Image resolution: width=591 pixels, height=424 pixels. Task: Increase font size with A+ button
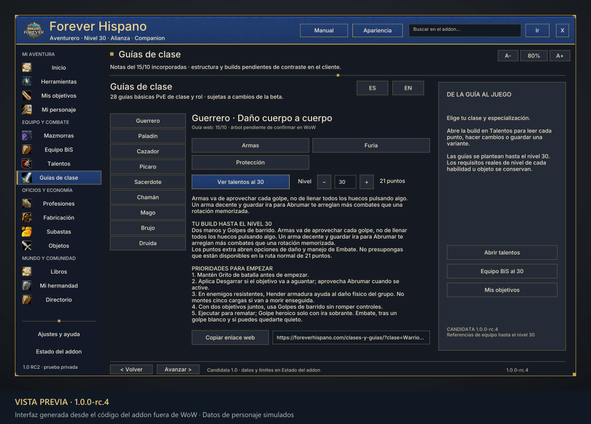pos(560,56)
